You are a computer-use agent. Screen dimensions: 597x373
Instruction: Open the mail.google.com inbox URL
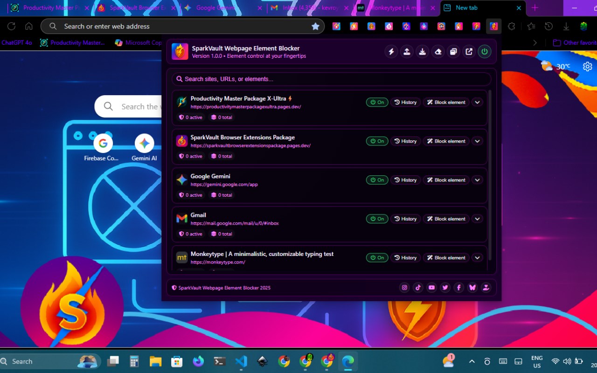(235, 223)
